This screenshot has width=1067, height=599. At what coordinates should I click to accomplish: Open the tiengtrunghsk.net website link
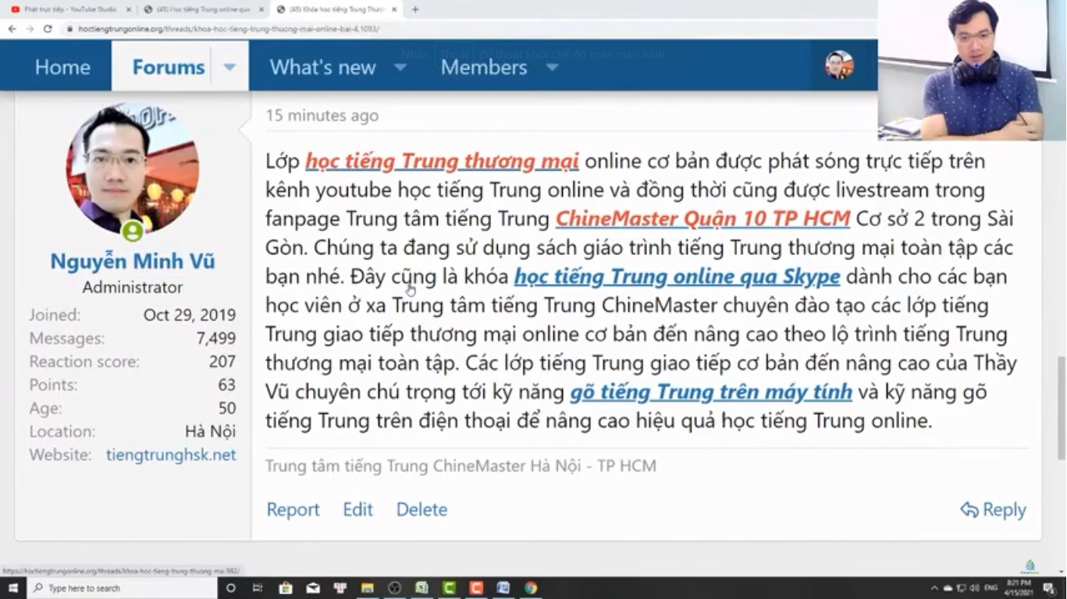click(x=171, y=455)
